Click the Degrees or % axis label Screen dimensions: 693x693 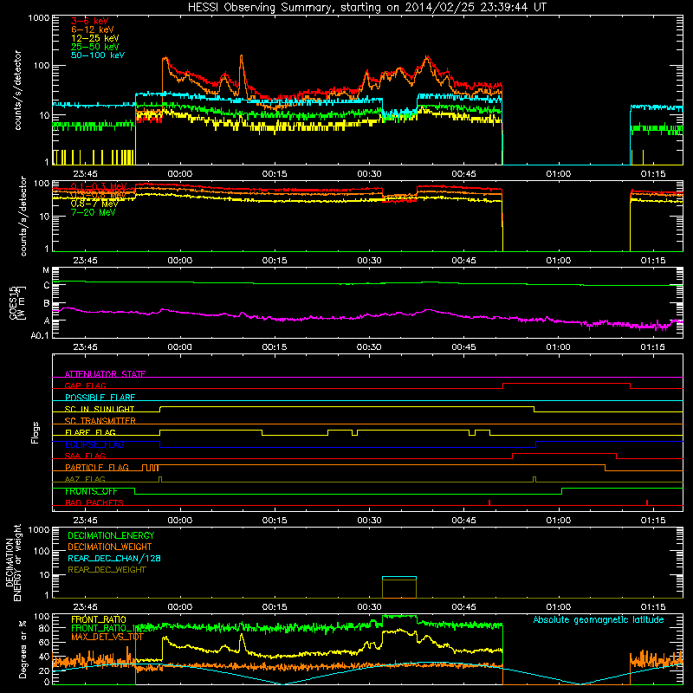pyautogui.click(x=23, y=649)
